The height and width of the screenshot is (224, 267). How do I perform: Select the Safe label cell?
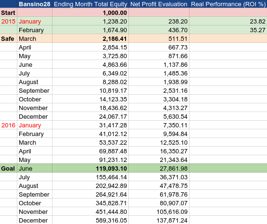[x=8, y=39]
